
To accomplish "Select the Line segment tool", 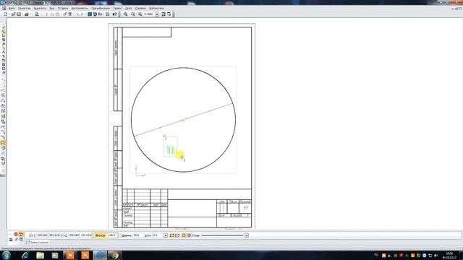I will click(x=3, y=90).
